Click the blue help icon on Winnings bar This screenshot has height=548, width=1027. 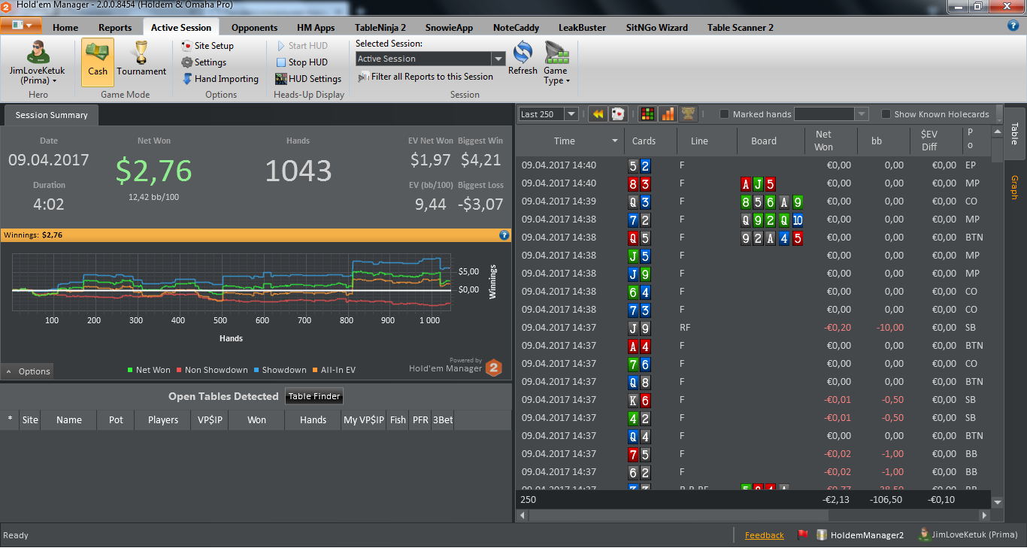[x=504, y=235]
